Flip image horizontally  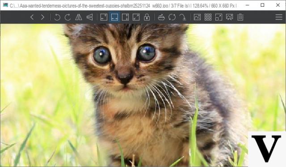pos(79,17)
